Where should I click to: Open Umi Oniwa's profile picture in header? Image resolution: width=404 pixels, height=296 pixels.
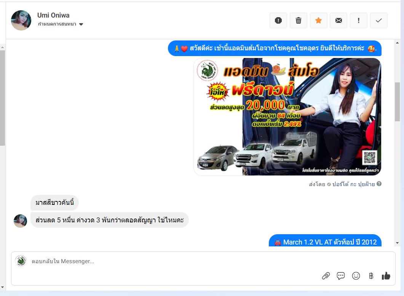pyautogui.click(x=21, y=20)
